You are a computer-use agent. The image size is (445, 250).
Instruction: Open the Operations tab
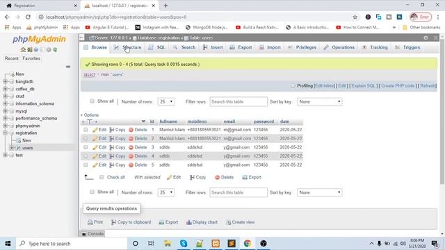(x=339, y=47)
